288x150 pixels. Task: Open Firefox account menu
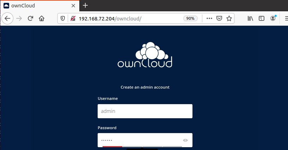(273, 18)
